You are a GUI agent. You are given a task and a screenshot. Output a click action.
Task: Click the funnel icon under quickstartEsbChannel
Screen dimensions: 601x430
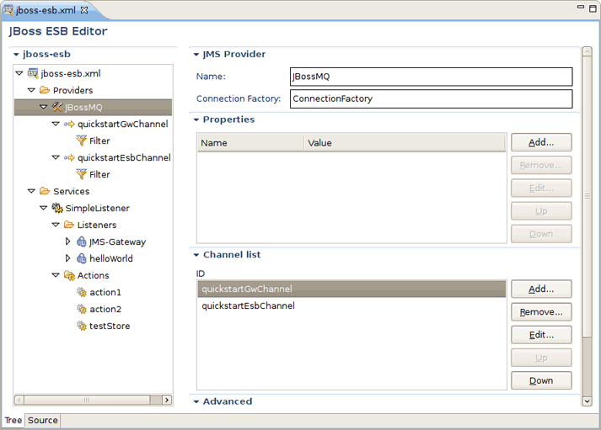coord(81,174)
